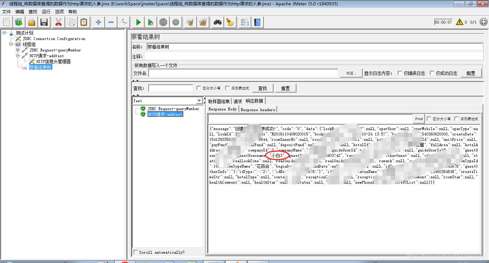Click the 文件名 input field
Viewport: 489px width, 263px height.
click(243, 73)
